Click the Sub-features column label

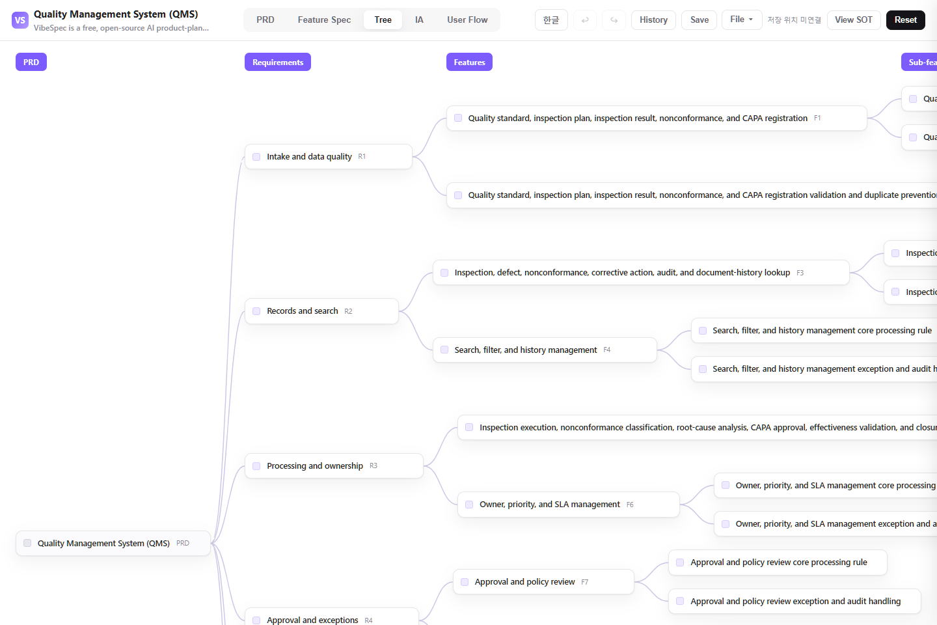[x=919, y=62]
